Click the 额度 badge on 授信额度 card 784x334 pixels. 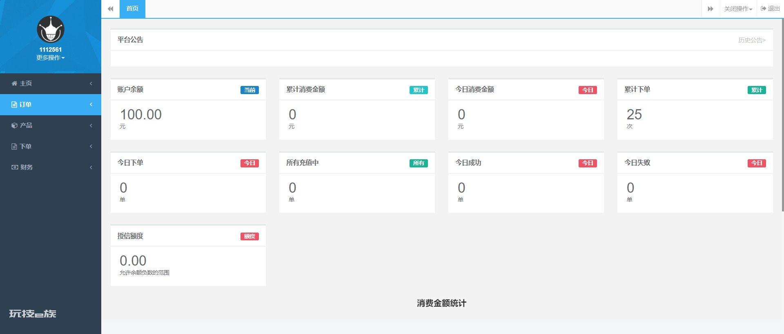[249, 236]
